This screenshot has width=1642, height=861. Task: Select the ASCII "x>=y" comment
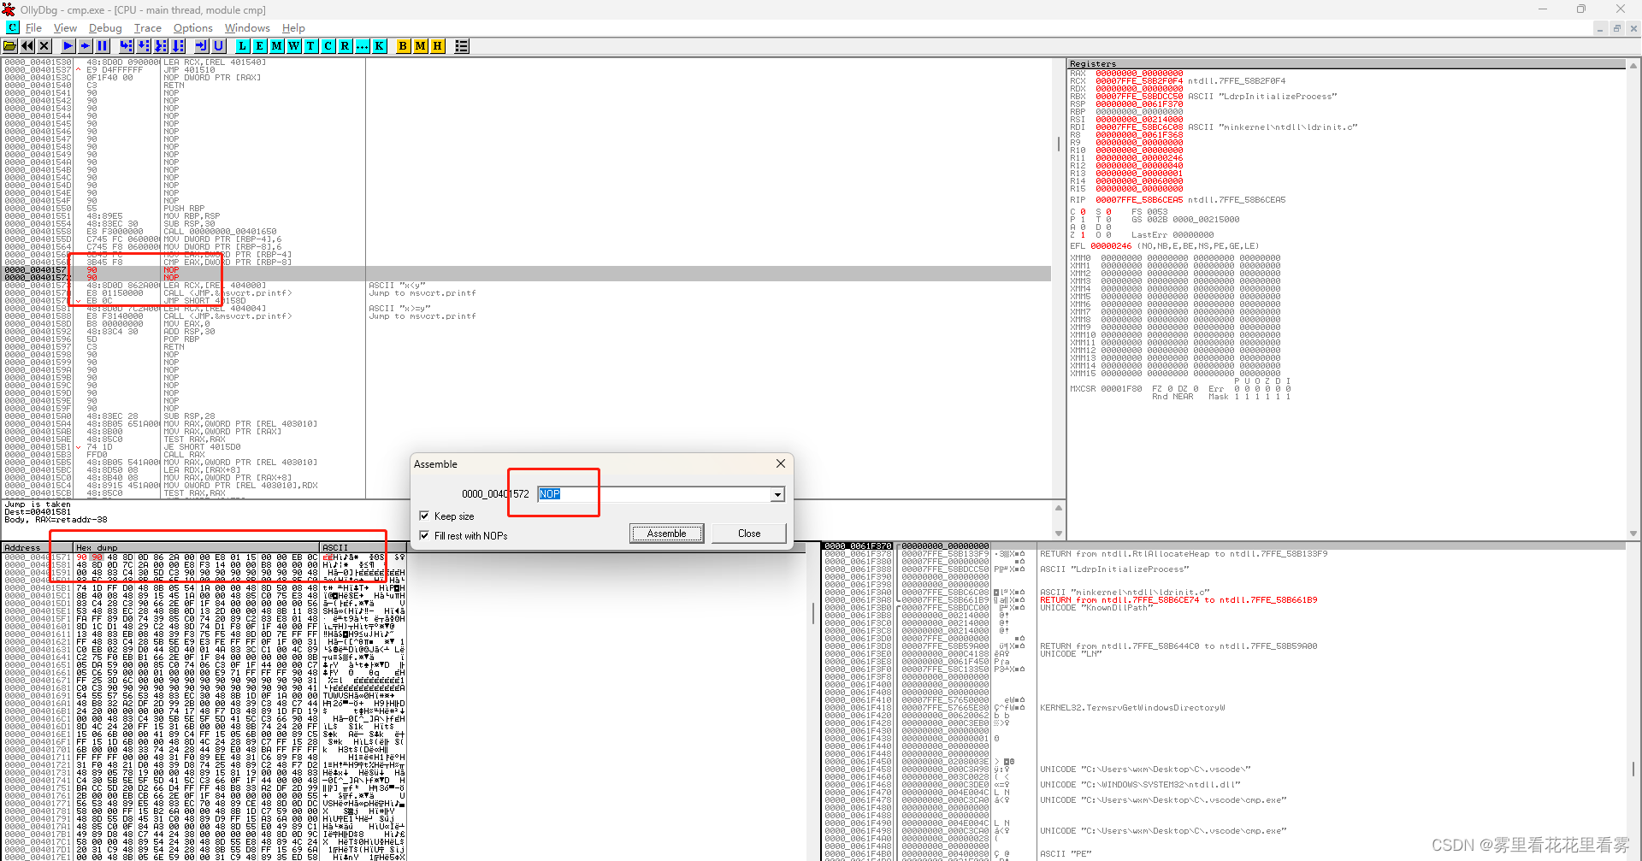(x=399, y=309)
